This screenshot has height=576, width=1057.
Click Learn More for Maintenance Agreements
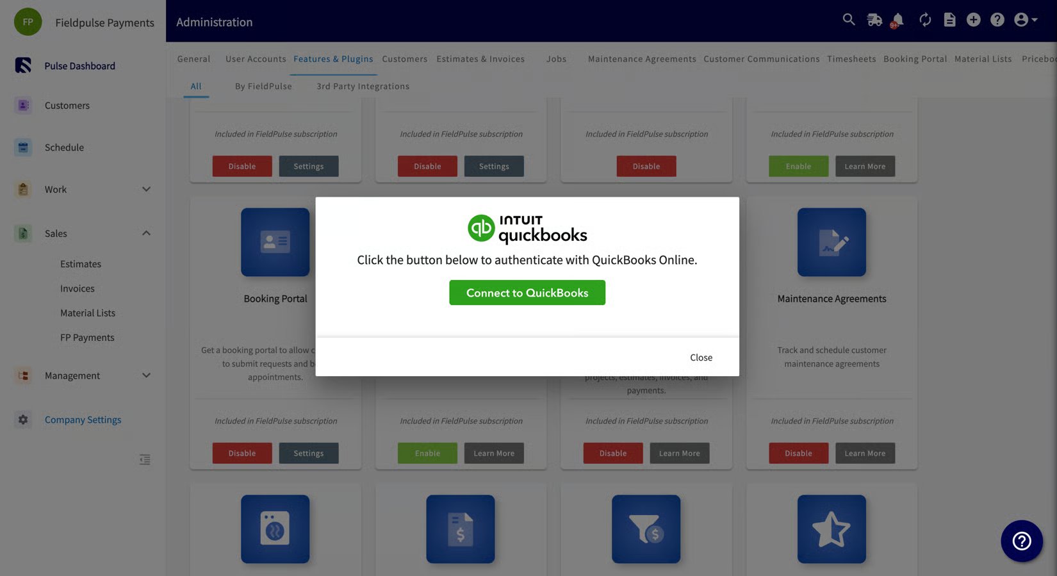865,453
